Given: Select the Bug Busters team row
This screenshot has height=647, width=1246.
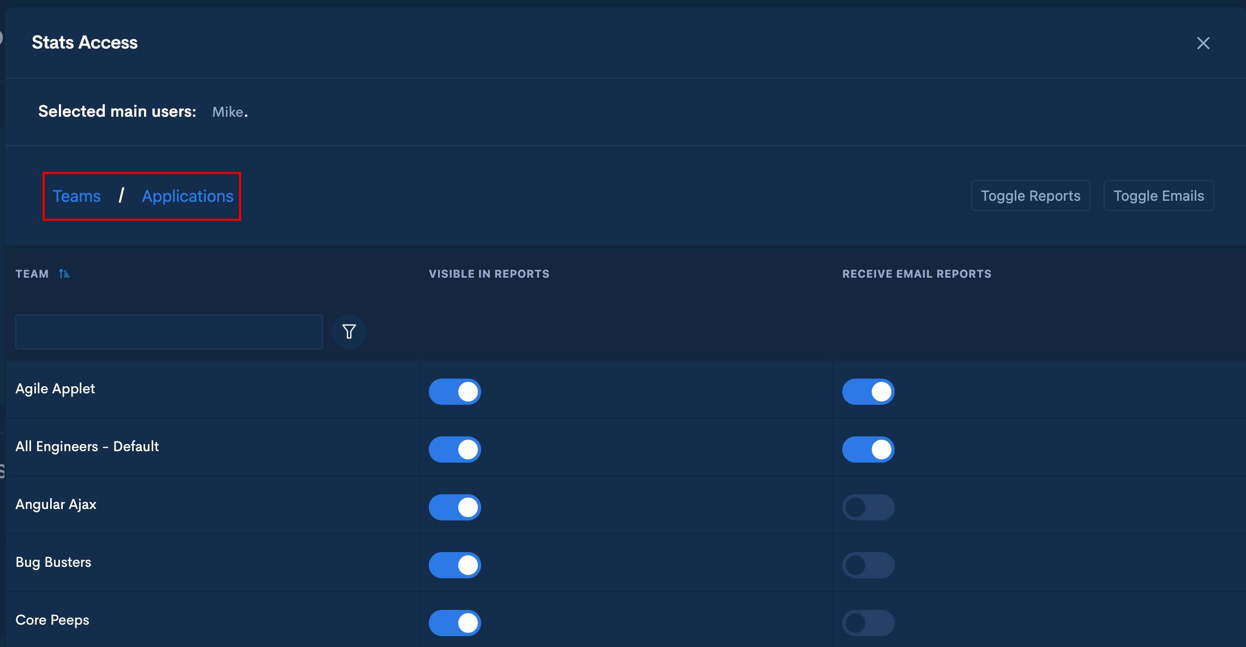Looking at the screenshot, I should click(53, 562).
